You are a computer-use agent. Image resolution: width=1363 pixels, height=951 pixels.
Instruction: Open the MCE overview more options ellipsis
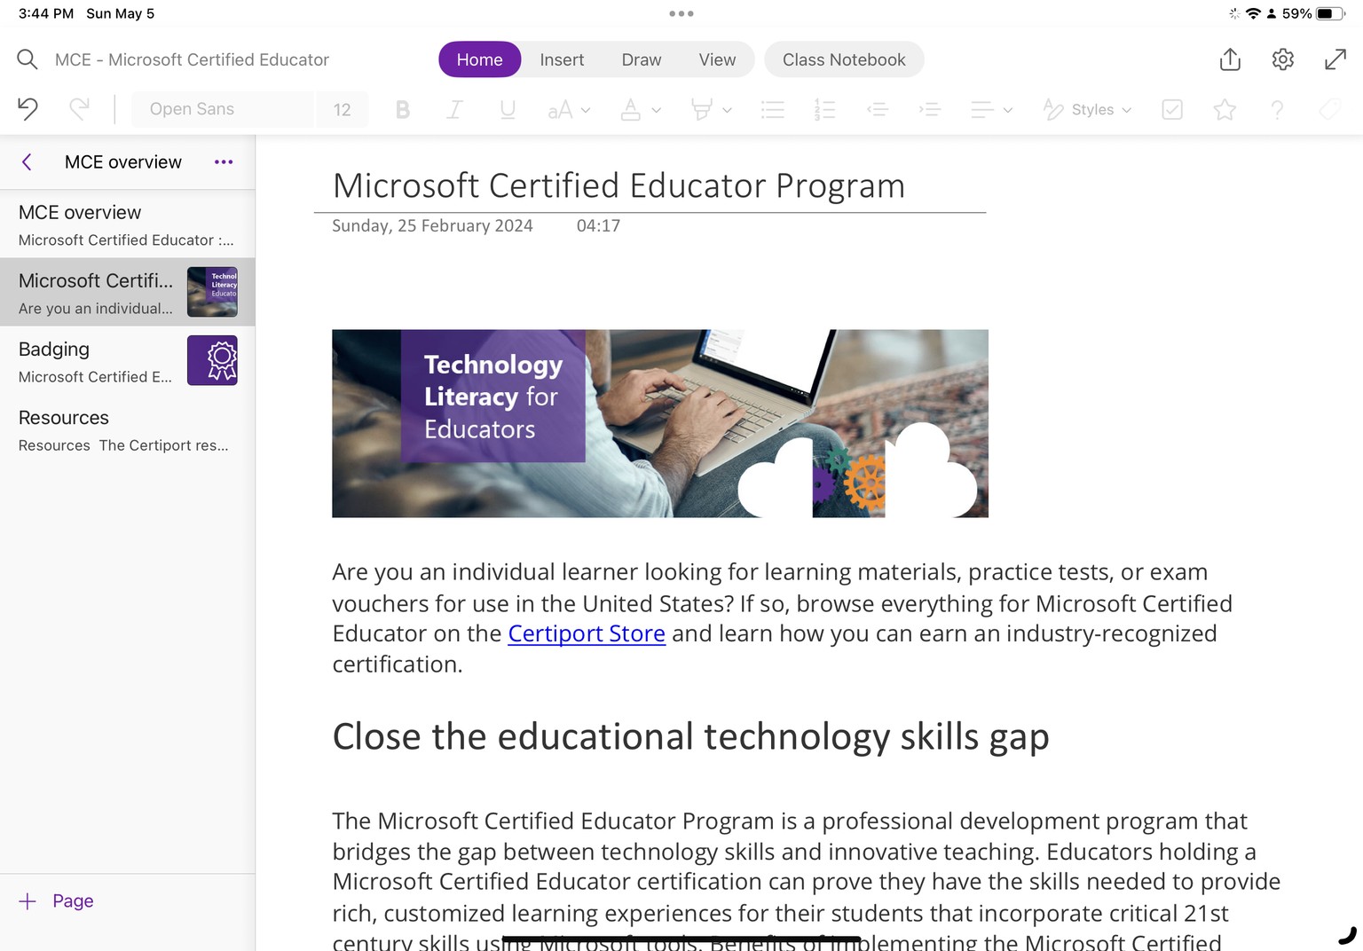[224, 161]
